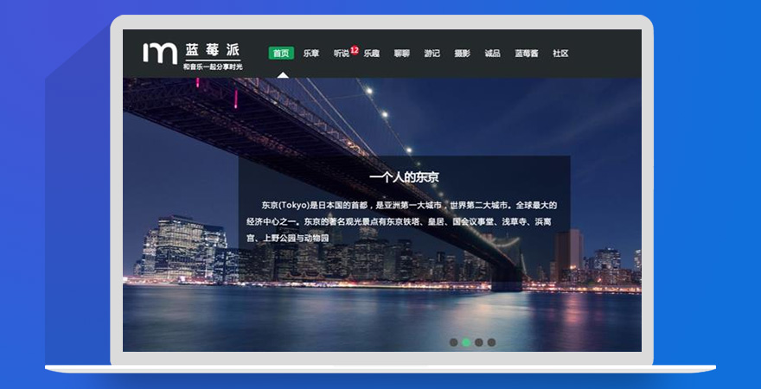
Task: Open the red 12 notification badge
Action: [x=355, y=49]
